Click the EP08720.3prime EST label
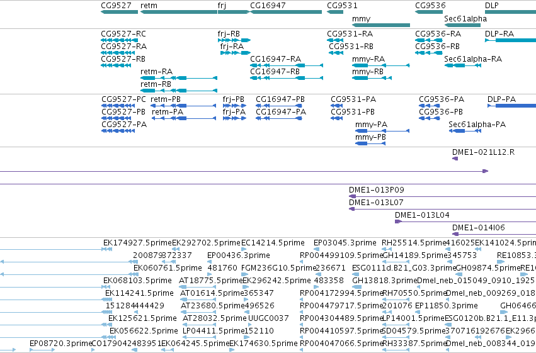 tap(61, 344)
